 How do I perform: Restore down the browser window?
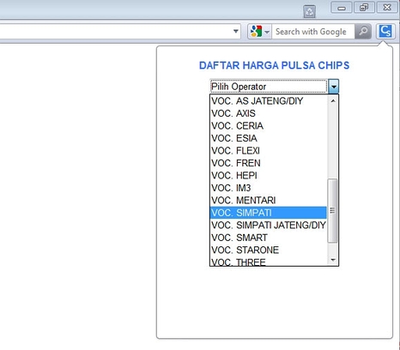point(364,8)
